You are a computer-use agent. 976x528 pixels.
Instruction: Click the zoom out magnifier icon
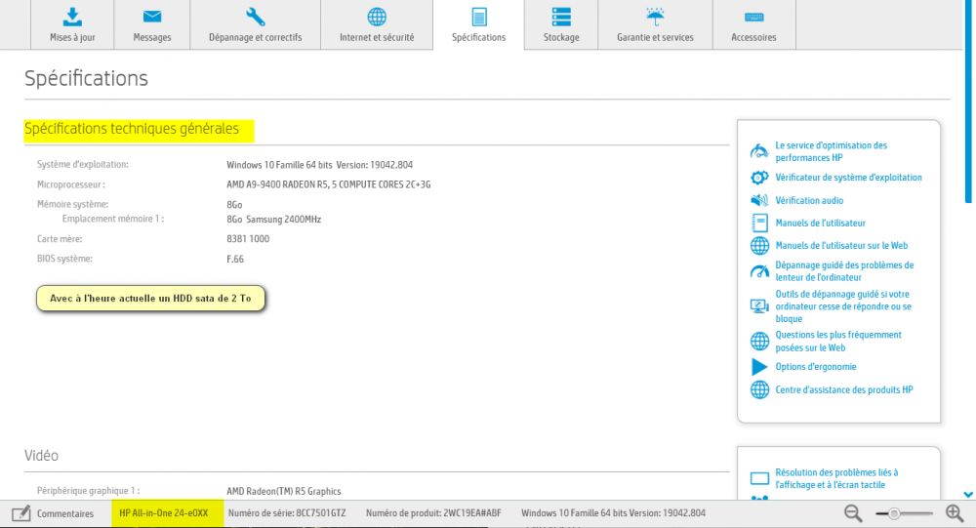coord(853,513)
